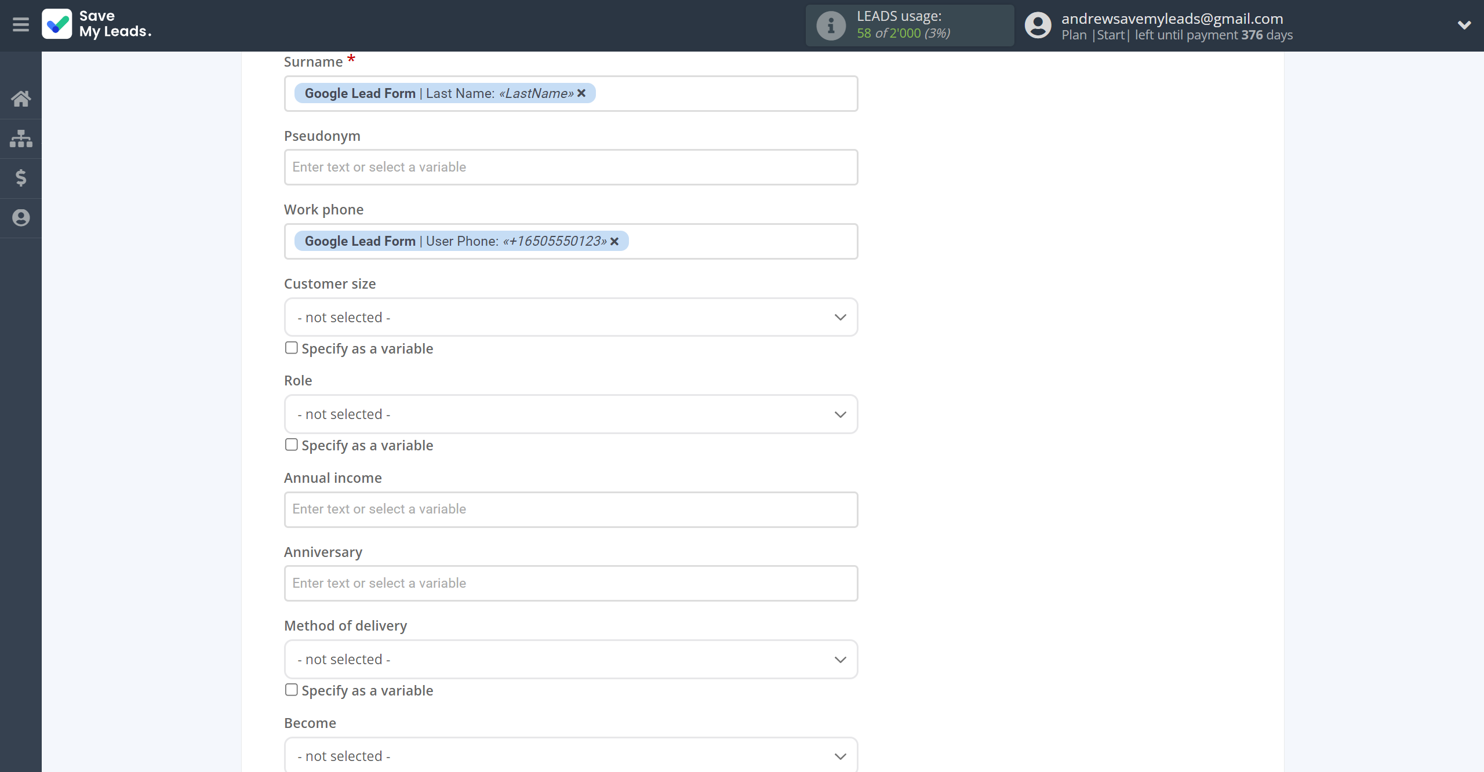
Task: Click the andrewsavemyleads@gmail.com account email
Action: (x=1172, y=19)
